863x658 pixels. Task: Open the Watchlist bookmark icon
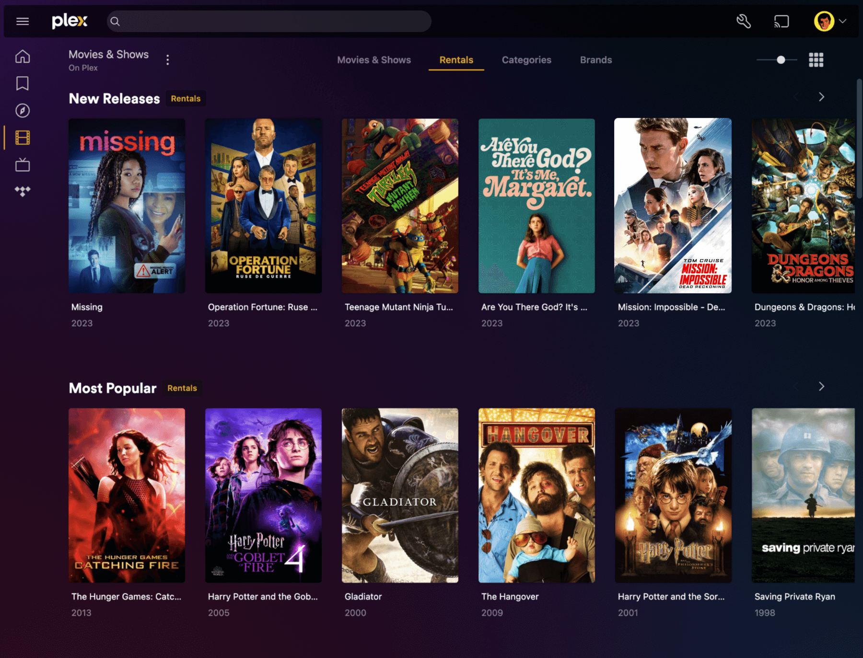coord(23,83)
